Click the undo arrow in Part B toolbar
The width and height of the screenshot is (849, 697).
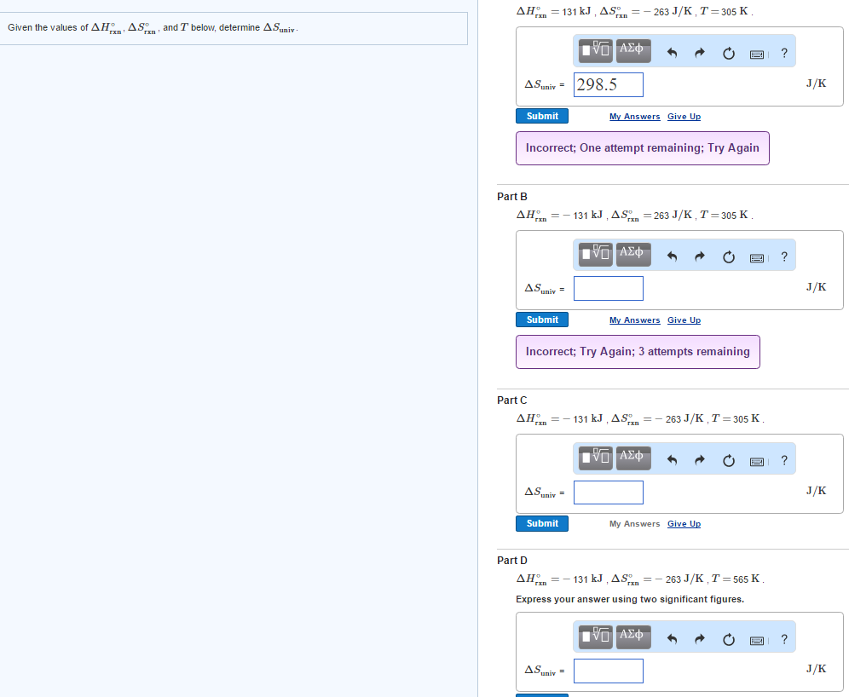(672, 256)
